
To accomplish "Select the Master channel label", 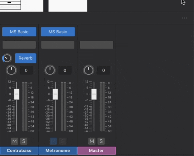I will coord(96,151).
